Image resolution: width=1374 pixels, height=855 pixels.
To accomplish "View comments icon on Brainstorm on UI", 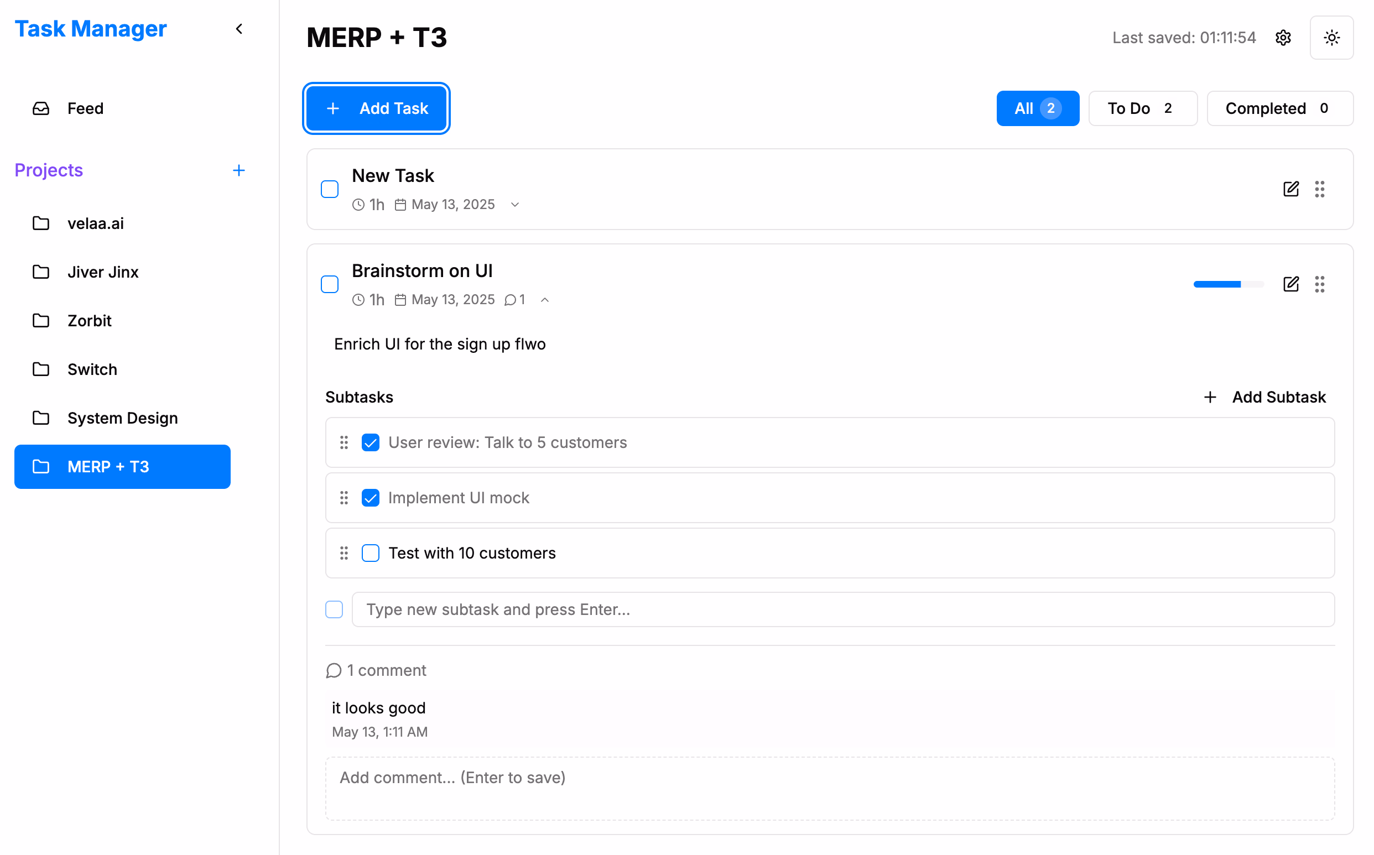I will 511,299.
